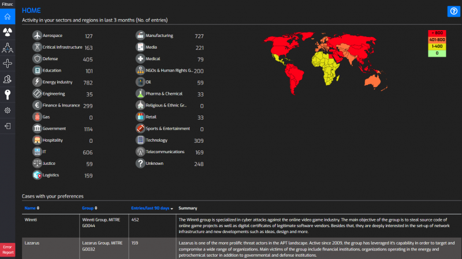Image resolution: width=462 pixels, height=259 pixels.
Task: Sort table by Name column
Action: pyautogui.click(x=32, y=208)
